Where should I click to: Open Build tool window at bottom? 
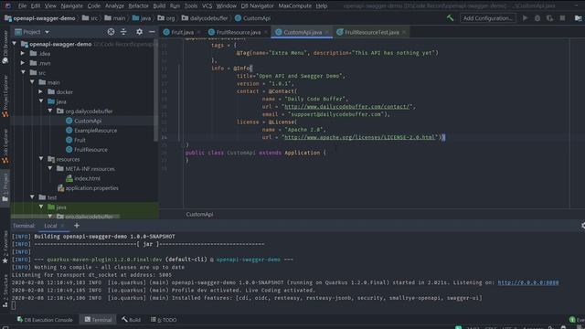click(131, 320)
